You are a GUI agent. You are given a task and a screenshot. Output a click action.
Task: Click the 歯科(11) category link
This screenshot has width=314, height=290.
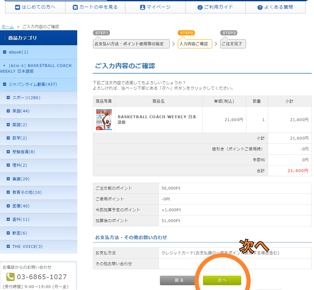[x=21, y=219]
